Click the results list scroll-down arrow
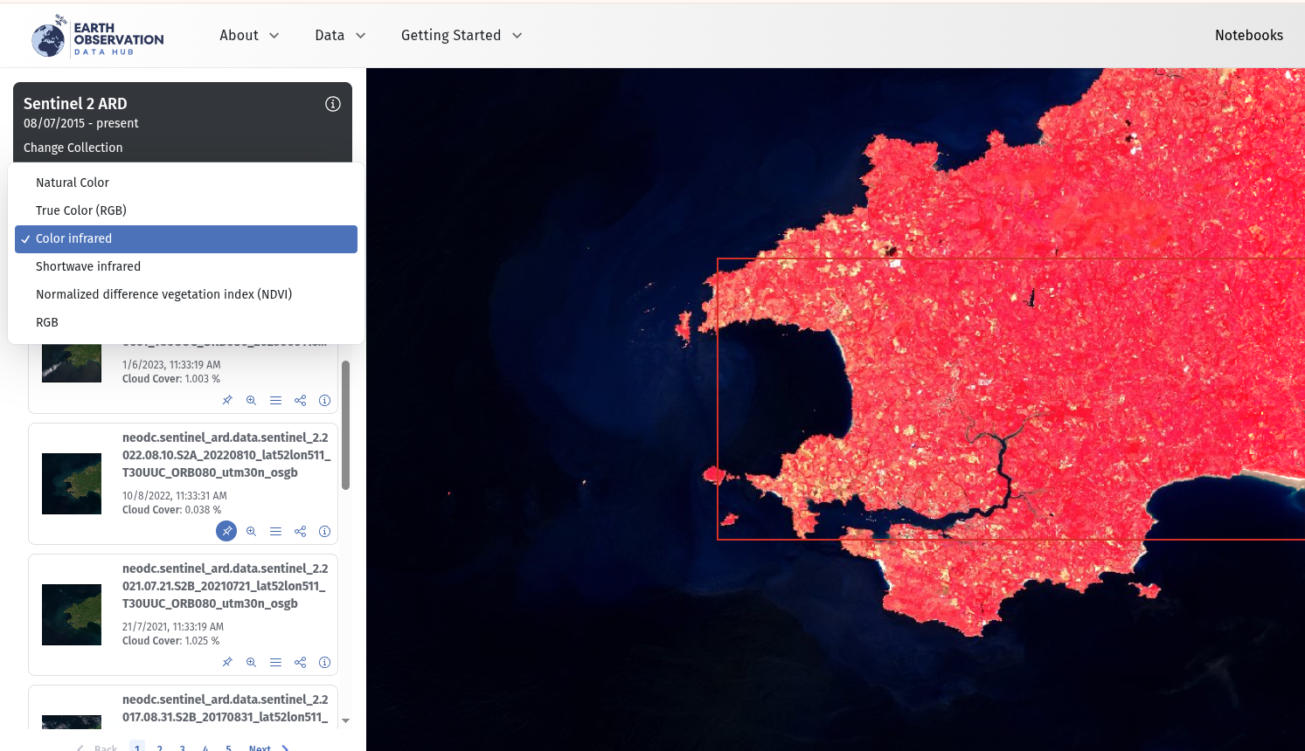 345,720
